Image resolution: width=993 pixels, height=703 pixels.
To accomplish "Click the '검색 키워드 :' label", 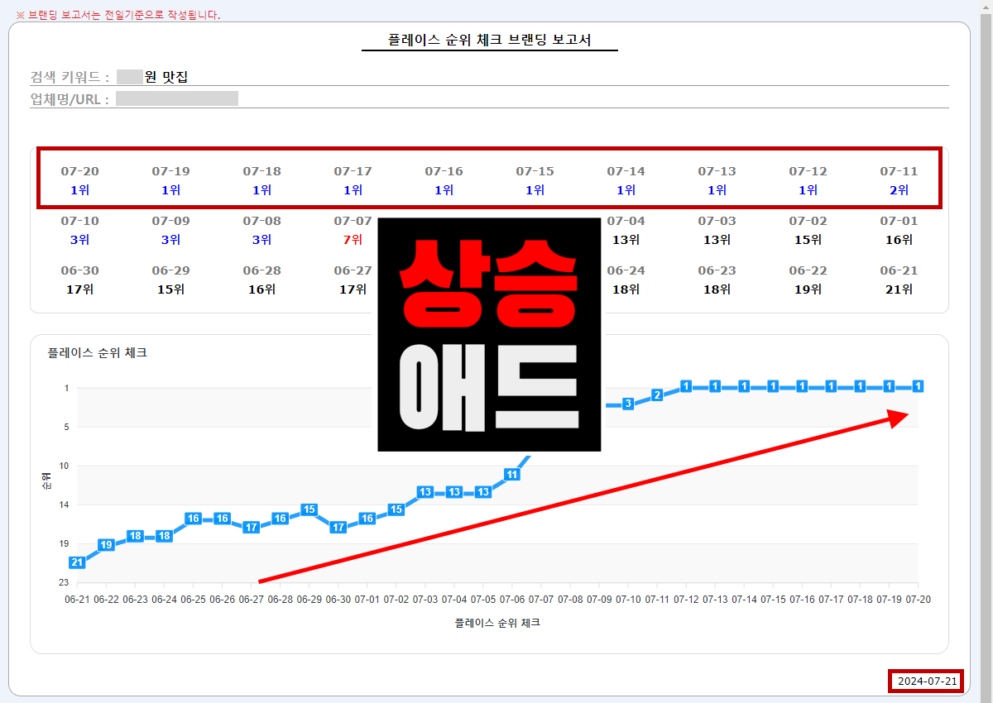I will pyautogui.click(x=70, y=77).
